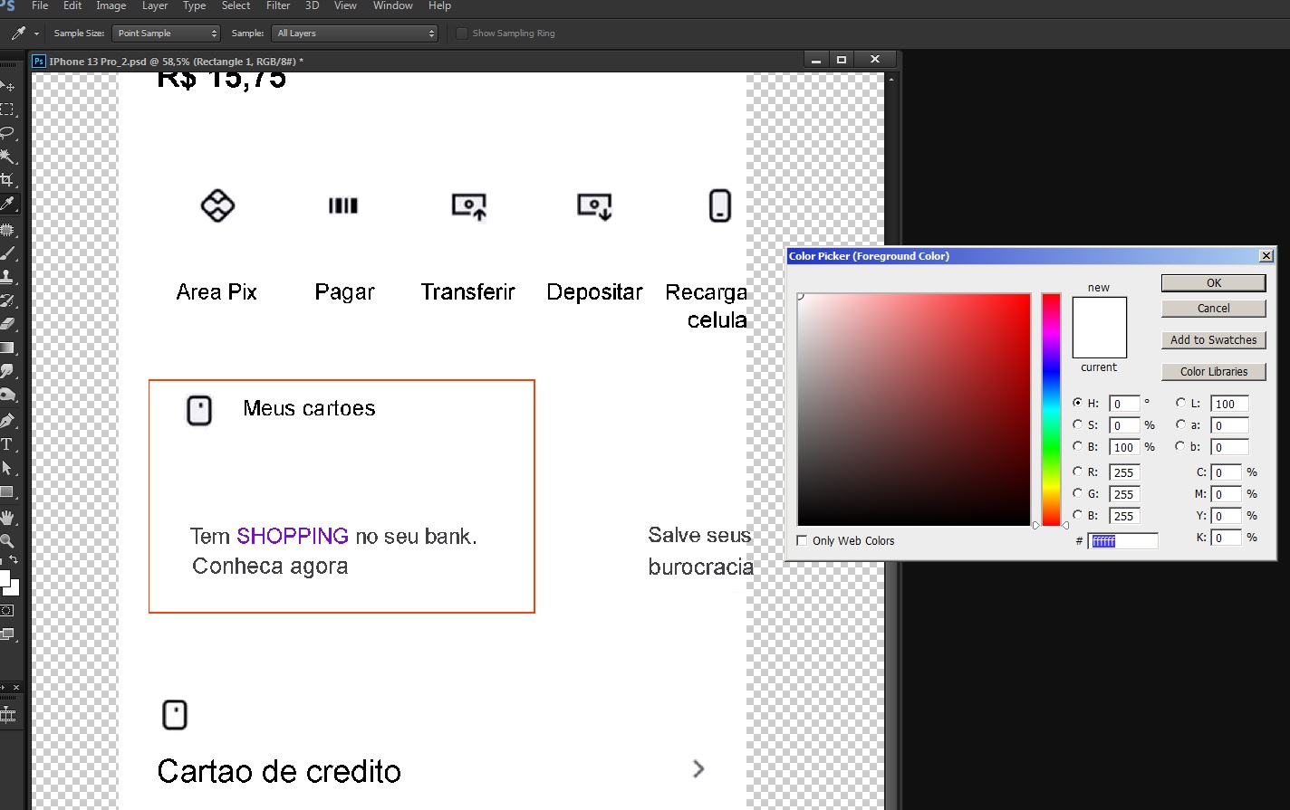
Task: Open the Sample Size dropdown
Action: click(x=167, y=33)
